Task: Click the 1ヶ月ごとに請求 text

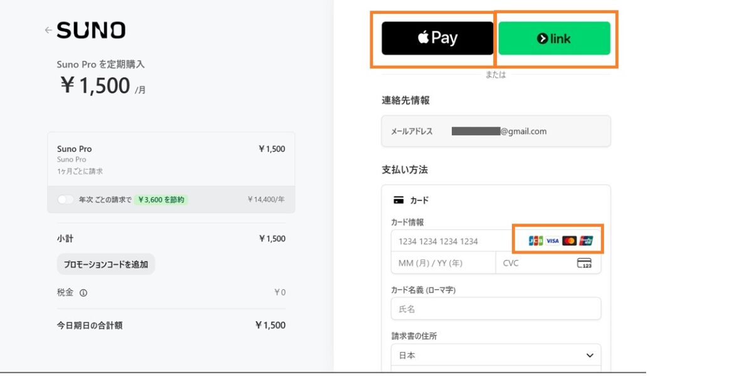Action: pyautogui.click(x=80, y=171)
